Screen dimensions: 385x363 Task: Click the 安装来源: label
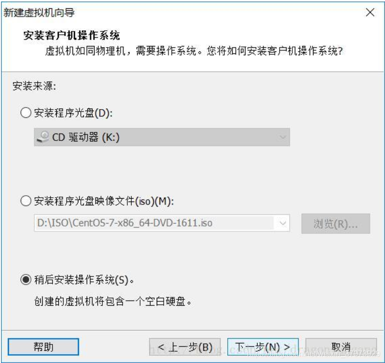tap(34, 86)
